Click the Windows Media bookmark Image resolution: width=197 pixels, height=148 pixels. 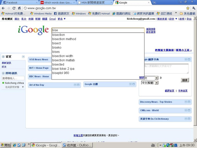41,13
